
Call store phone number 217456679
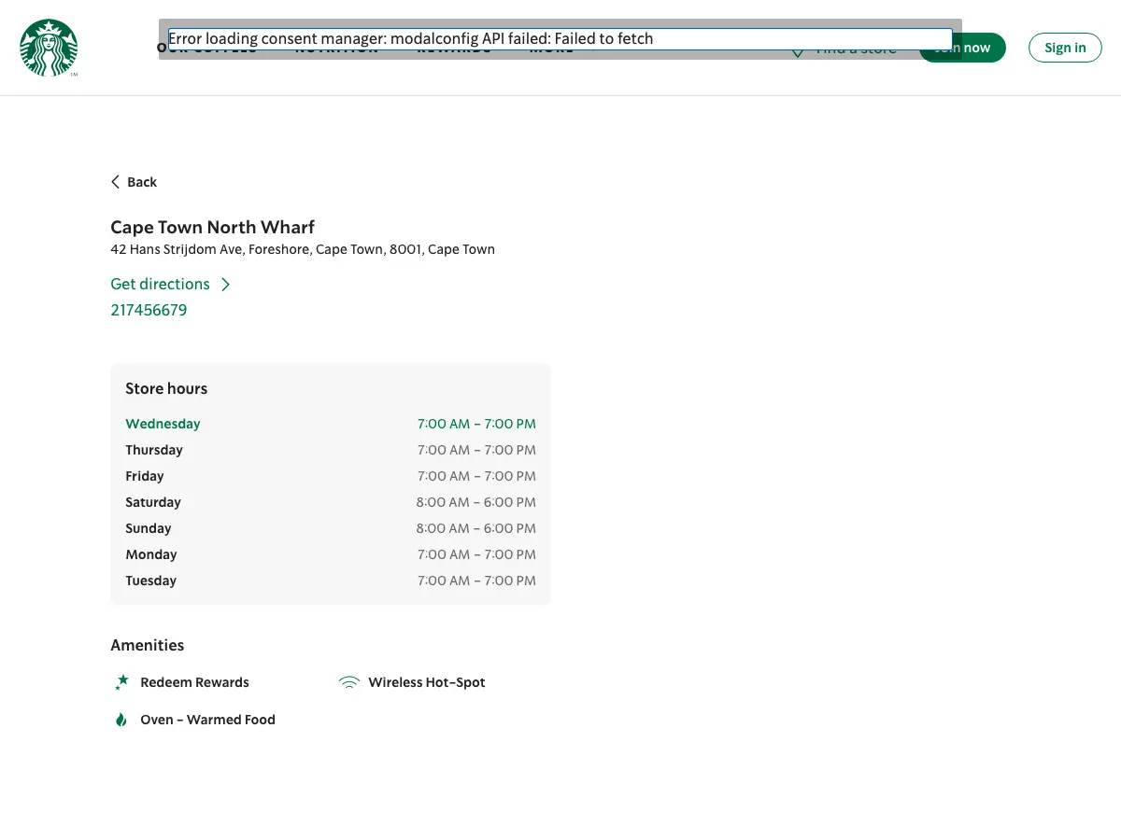149,310
